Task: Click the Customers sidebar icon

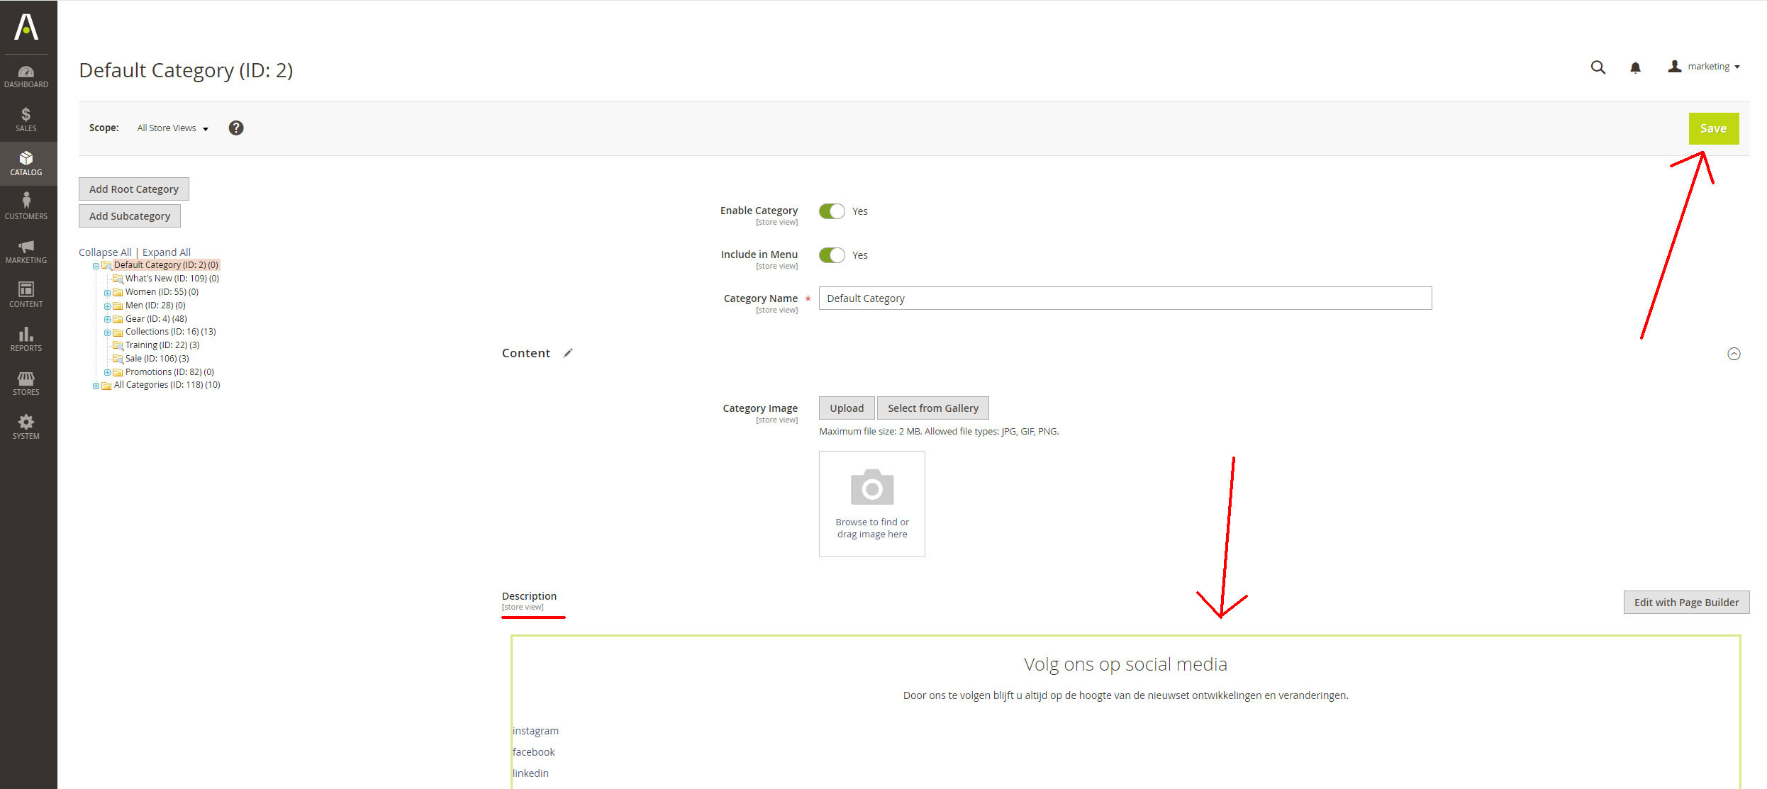Action: tap(26, 206)
